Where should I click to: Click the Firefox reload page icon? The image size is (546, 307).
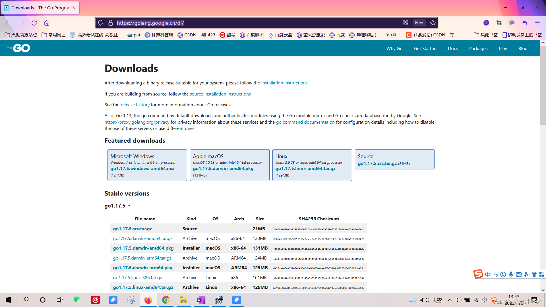[x=34, y=23]
